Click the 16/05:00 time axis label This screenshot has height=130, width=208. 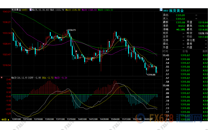click(148, 119)
